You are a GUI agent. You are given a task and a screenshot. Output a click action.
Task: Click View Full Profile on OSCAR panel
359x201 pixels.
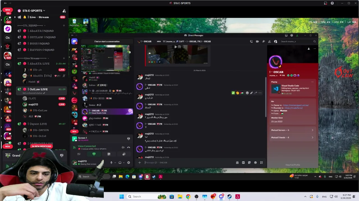[293, 165]
